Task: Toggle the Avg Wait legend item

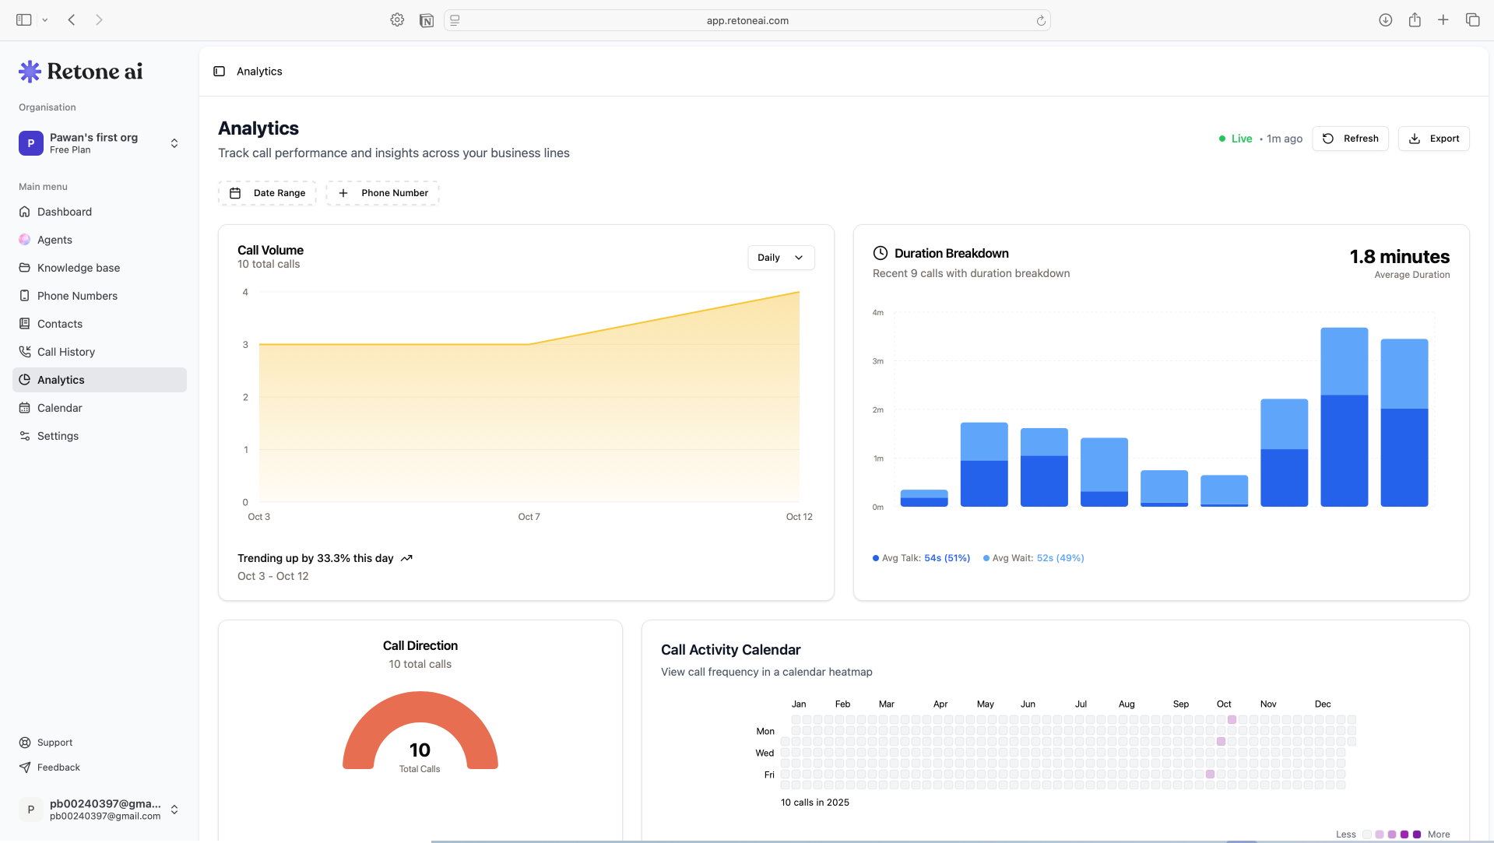Action: [1033, 557]
